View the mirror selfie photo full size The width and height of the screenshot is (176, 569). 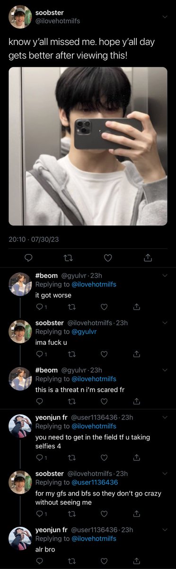pyautogui.click(x=88, y=146)
